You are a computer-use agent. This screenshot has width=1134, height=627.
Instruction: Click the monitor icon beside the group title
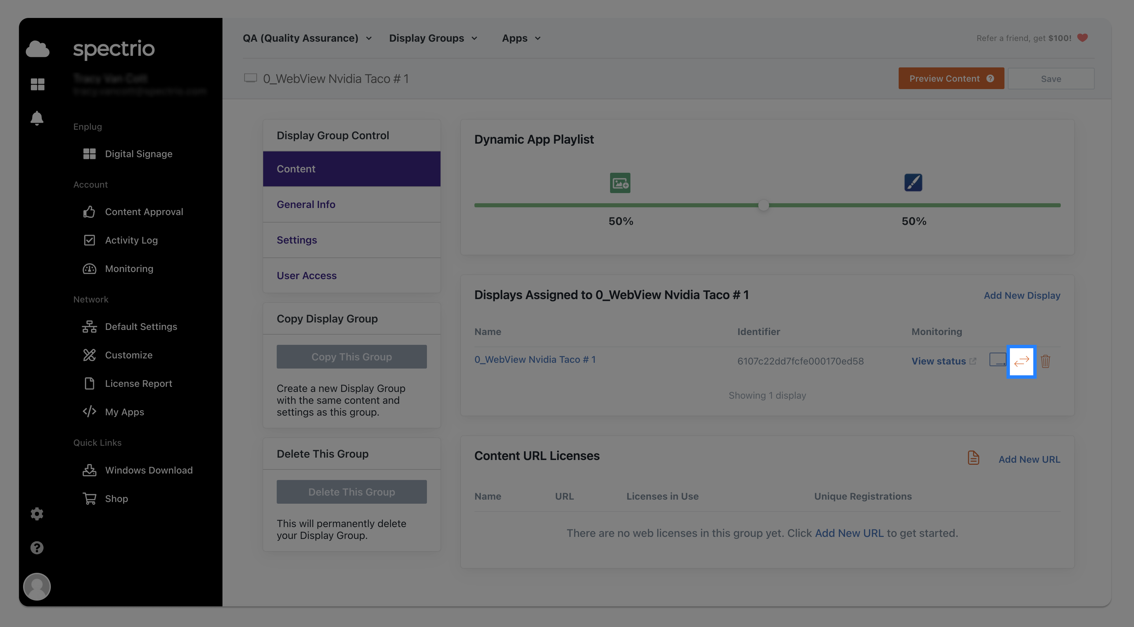[251, 78]
